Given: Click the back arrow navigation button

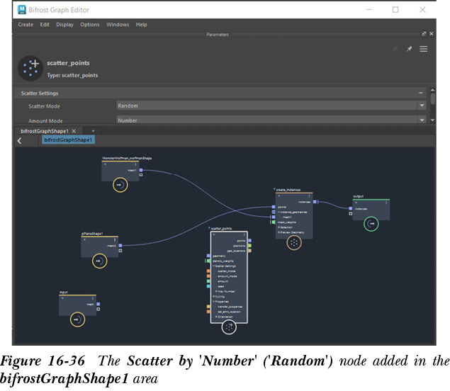Looking at the screenshot, I should coord(19,141).
